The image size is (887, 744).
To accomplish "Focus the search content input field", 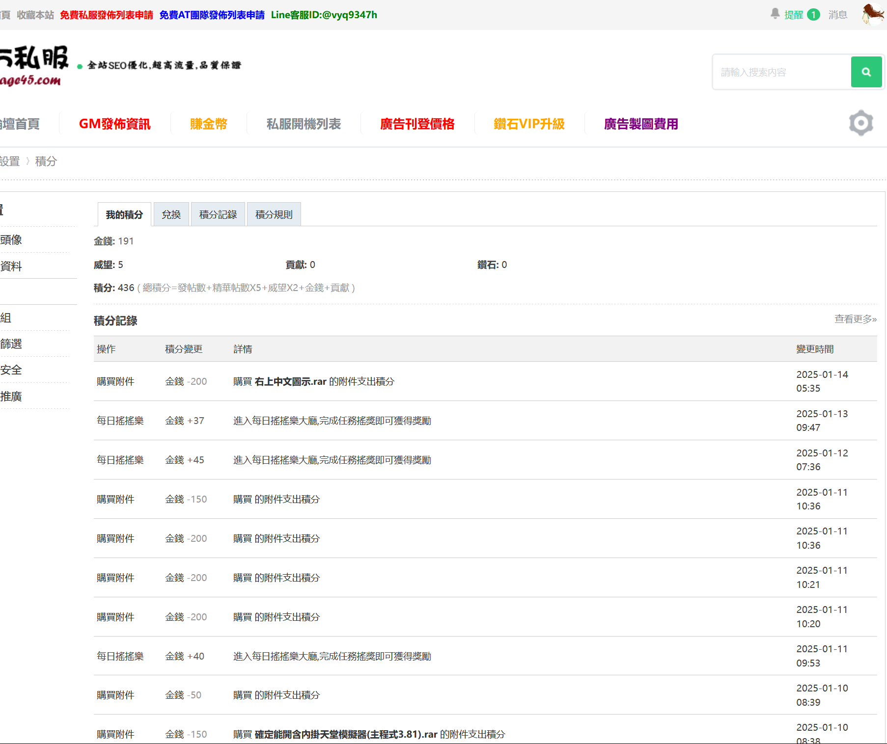I will click(782, 72).
